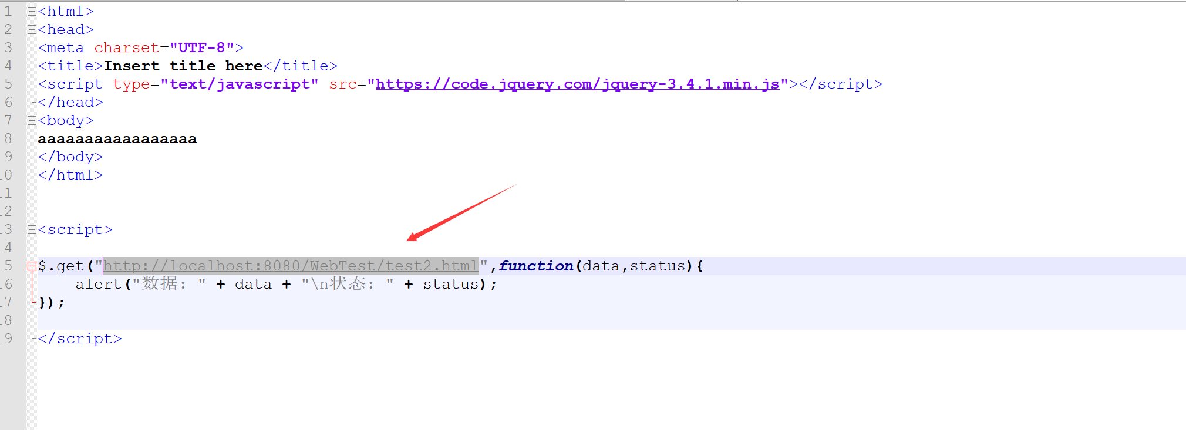This screenshot has width=1186, height=430.
Task: Click the 'aaaaaaaaaaaaaaaaa' body text
Action: pos(117,139)
